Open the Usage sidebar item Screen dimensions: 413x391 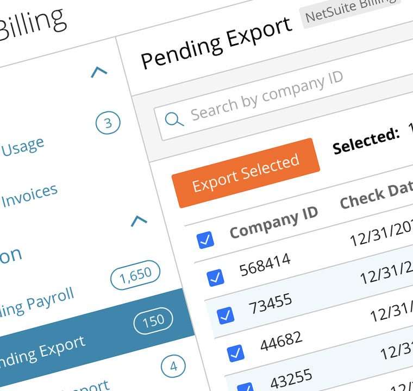tap(23, 147)
